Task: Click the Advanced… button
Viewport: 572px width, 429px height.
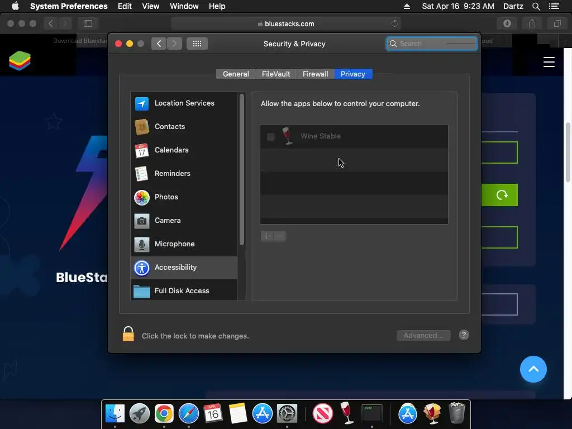Action: 423,335
